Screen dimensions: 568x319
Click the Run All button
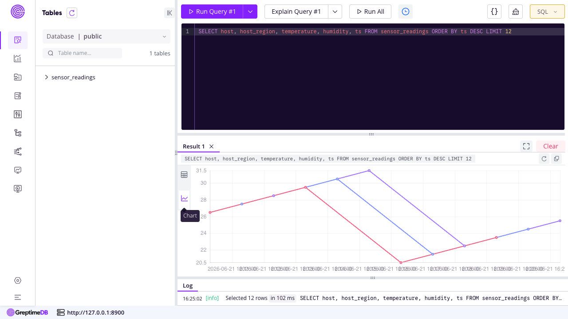click(370, 12)
